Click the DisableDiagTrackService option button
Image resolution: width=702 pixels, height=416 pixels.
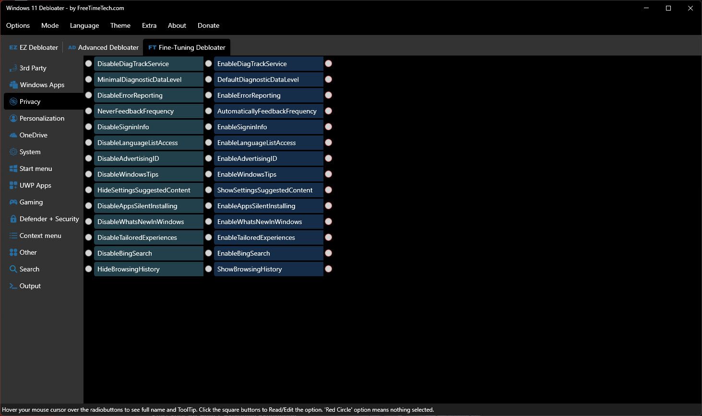149,64
